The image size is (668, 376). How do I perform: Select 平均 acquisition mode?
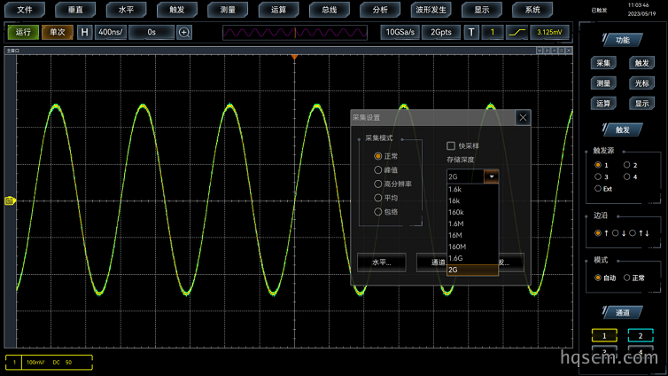(x=378, y=198)
